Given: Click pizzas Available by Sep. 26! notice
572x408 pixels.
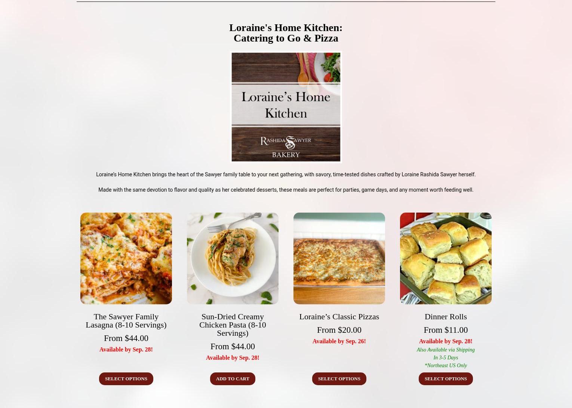Looking at the screenshot, I should [339, 341].
